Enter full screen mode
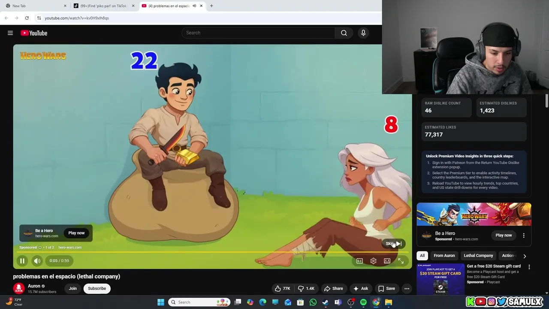The height and width of the screenshot is (309, 549). (x=401, y=261)
